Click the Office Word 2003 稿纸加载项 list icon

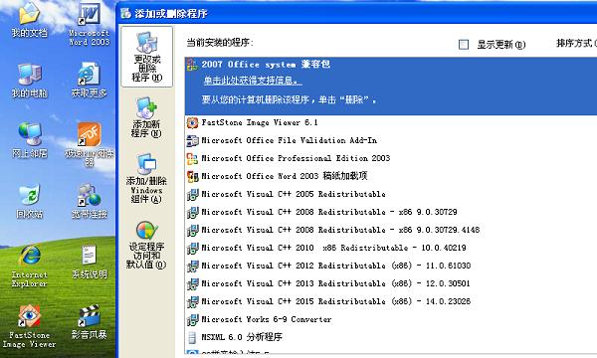click(192, 176)
